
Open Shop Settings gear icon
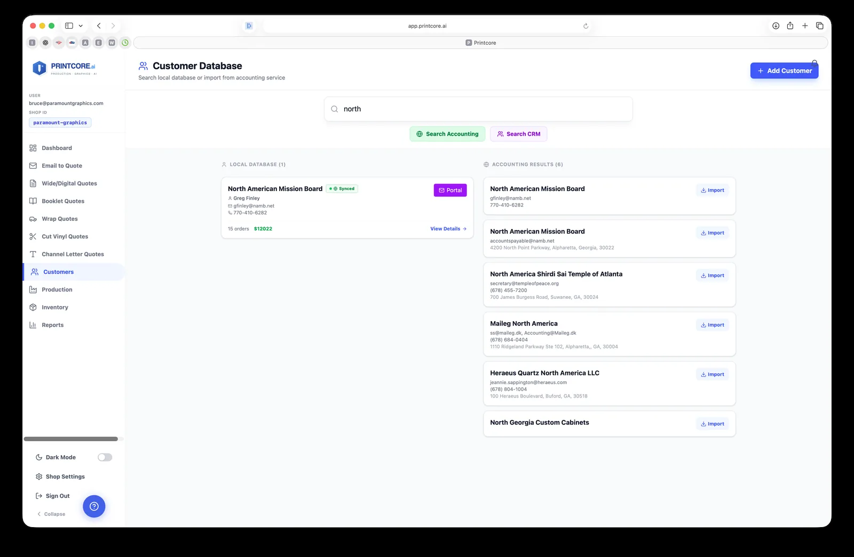39,476
